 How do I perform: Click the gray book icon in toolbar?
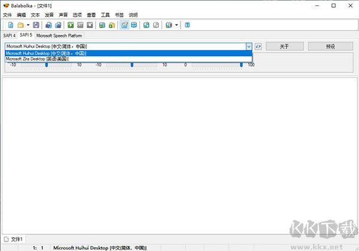tap(156, 25)
